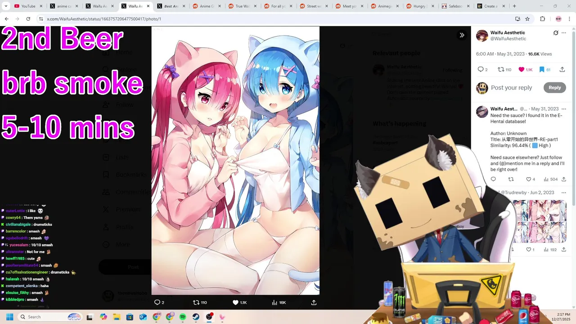Switch to the anime ca... X tab
The image size is (576, 324).
(63, 6)
